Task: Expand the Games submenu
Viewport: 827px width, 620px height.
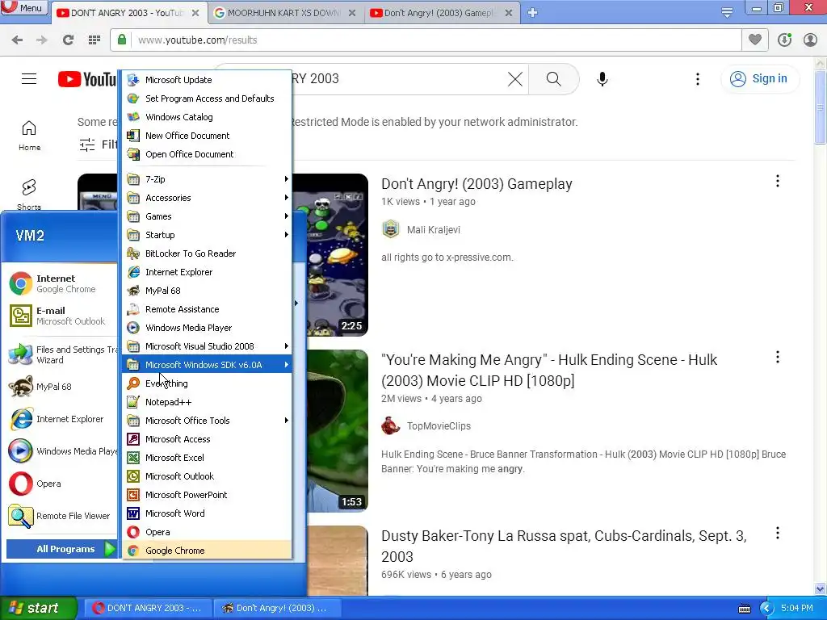Action: coord(207,216)
